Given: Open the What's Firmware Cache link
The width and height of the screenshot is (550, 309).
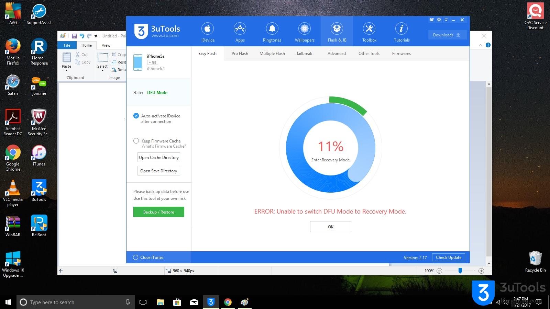Looking at the screenshot, I should click(x=164, y=146).
